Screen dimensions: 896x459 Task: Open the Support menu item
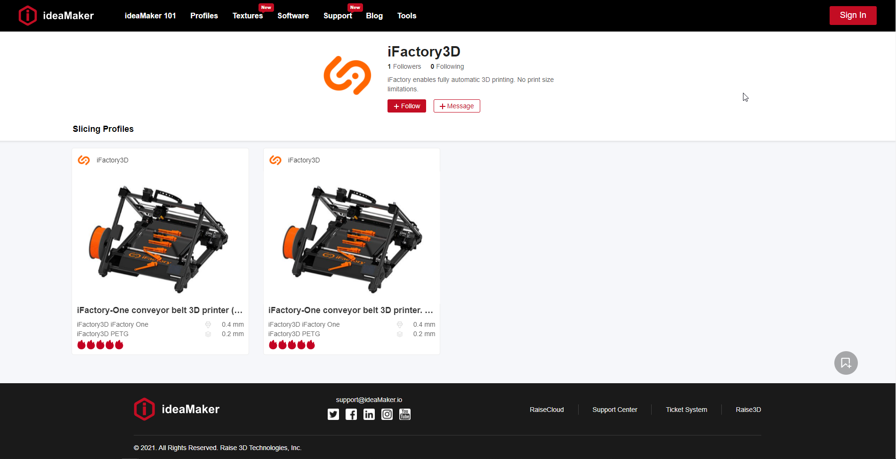(338, 16)
